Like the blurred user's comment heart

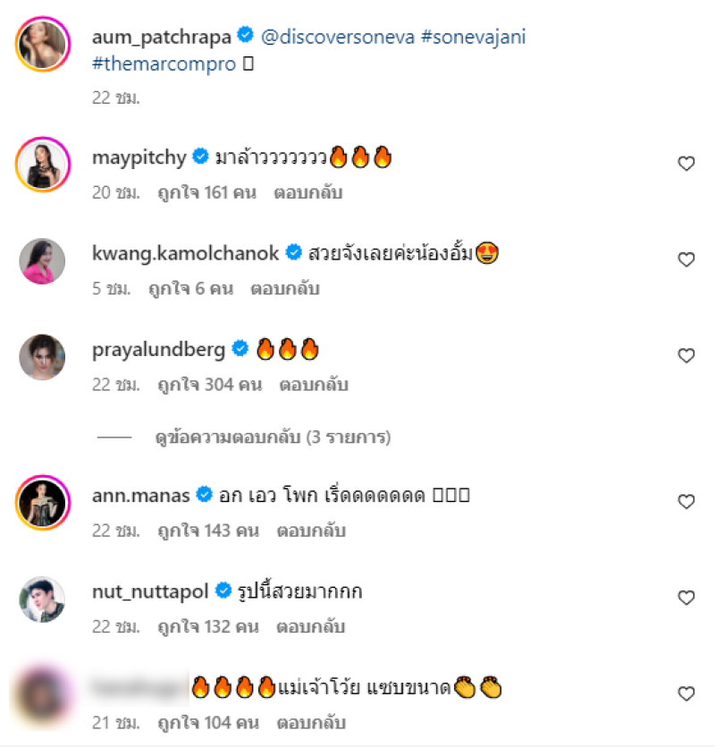coord(686,693)
